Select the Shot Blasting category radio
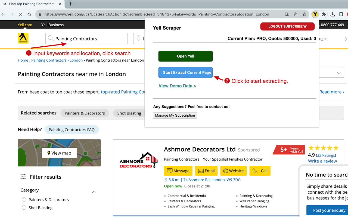Screen dimensions: 348x217 tap(24, 208)
